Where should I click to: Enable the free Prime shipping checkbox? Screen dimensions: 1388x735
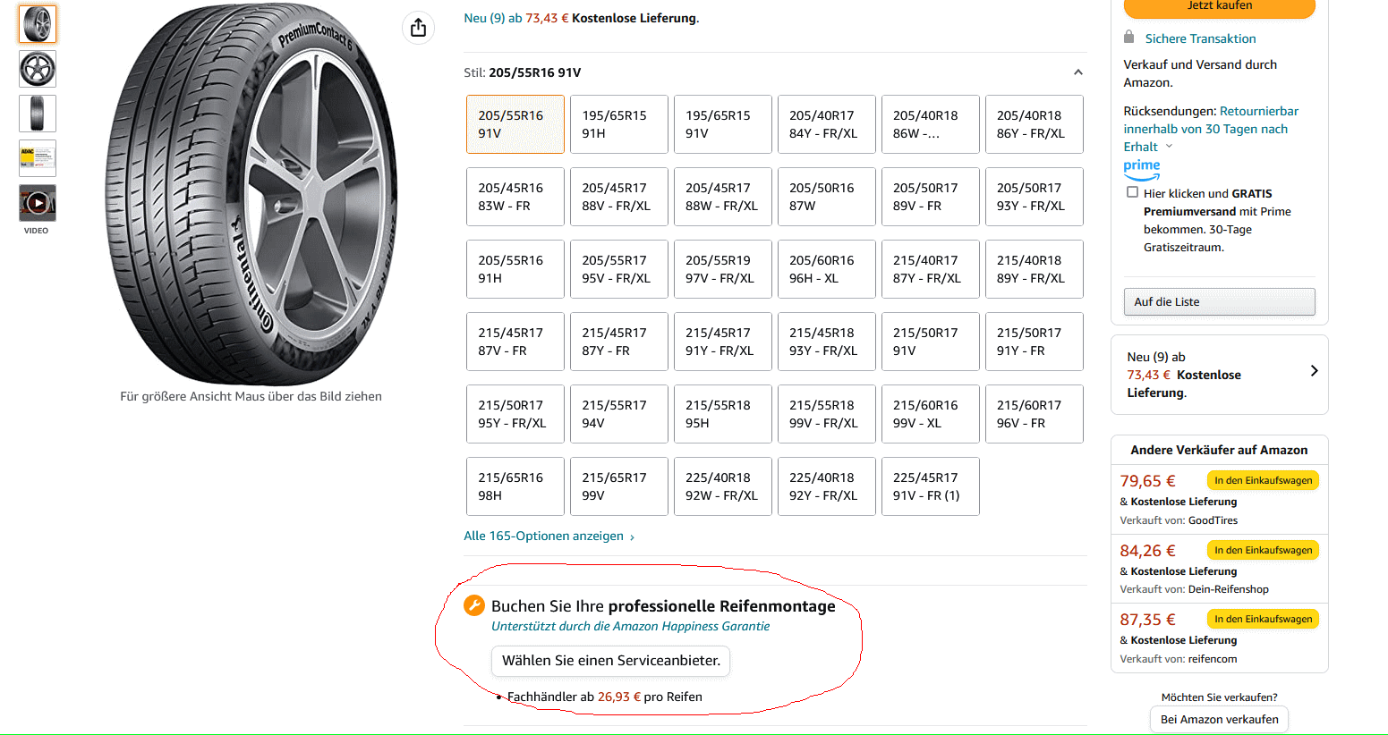click(x=1132, y=192)
